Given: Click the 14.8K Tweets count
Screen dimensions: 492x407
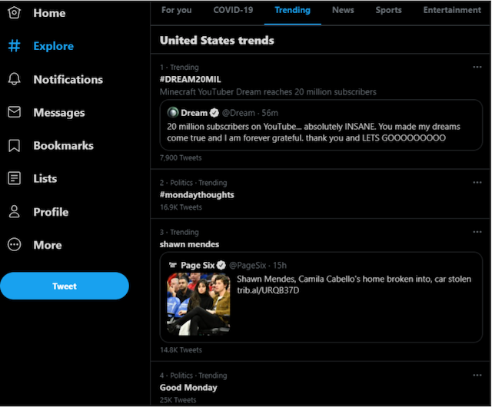Looking at the screenshot, I should coord(181,350).
